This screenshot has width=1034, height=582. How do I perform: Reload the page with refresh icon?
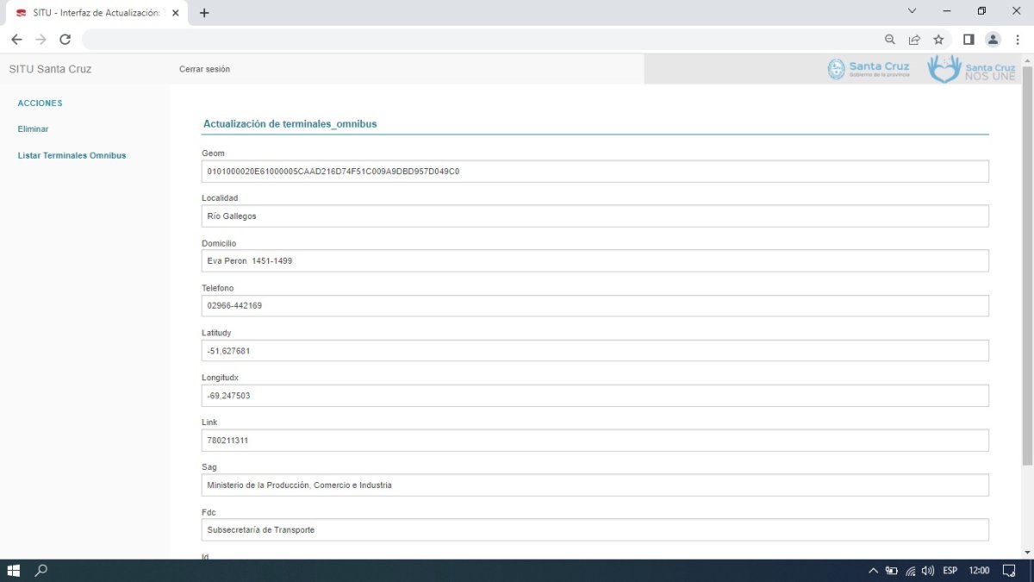65,40
